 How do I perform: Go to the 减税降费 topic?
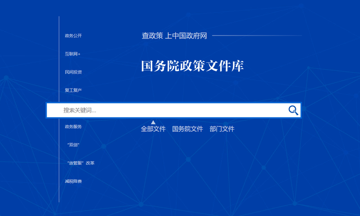73,182
